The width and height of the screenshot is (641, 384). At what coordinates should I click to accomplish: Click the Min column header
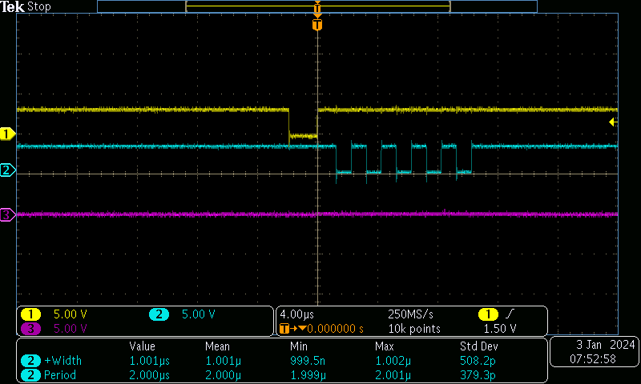point(299,346)
